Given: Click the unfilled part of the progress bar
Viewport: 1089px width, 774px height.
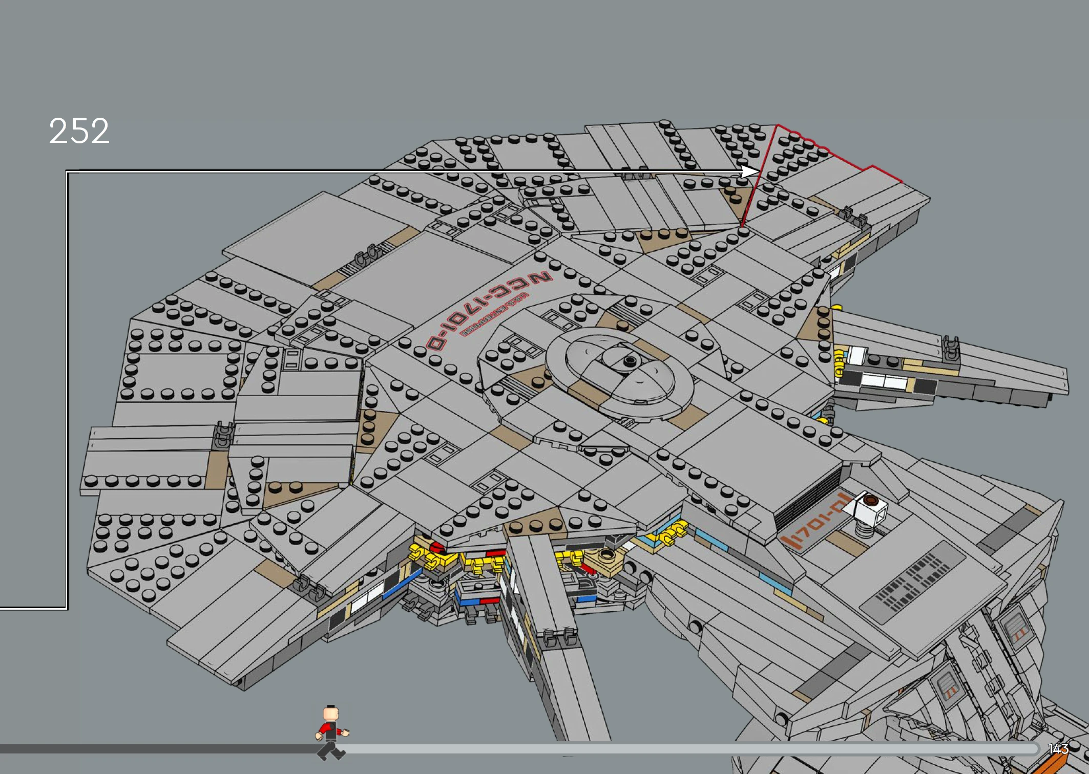Looking at the screenshot, I should [666, 749].
